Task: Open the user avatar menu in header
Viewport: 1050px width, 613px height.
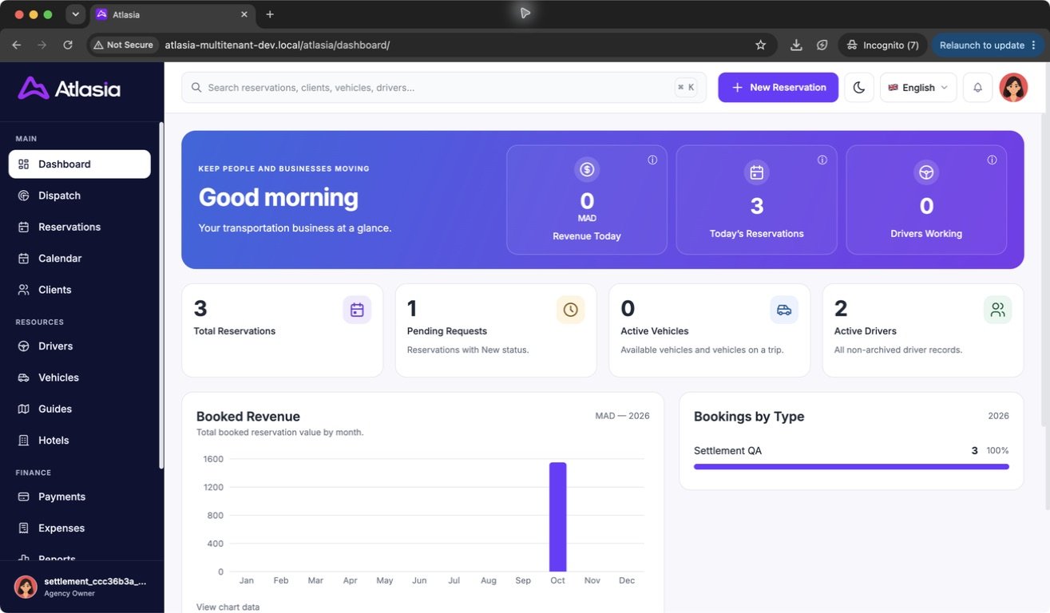Action: tap(1013, 88)
